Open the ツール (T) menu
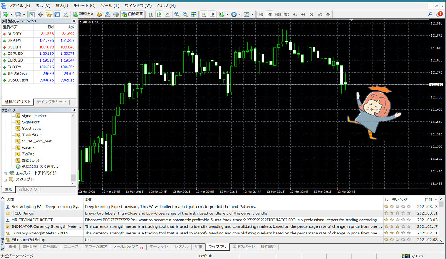 [x=110, y=5]
